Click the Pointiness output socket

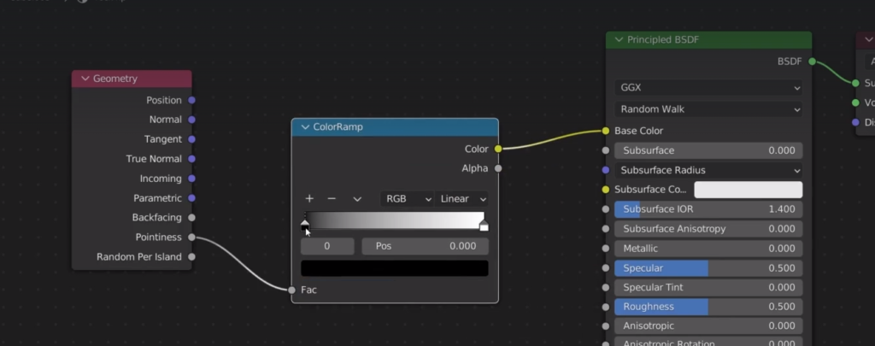pos(192,238)
